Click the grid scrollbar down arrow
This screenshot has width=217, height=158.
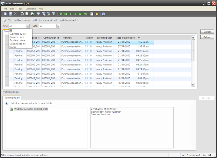coord(193,85)
